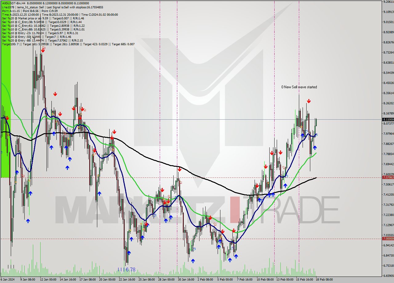This screenshot has width=394, height=283.
Task: Click the 7.78854 price axis label
Action: (388, 154)
